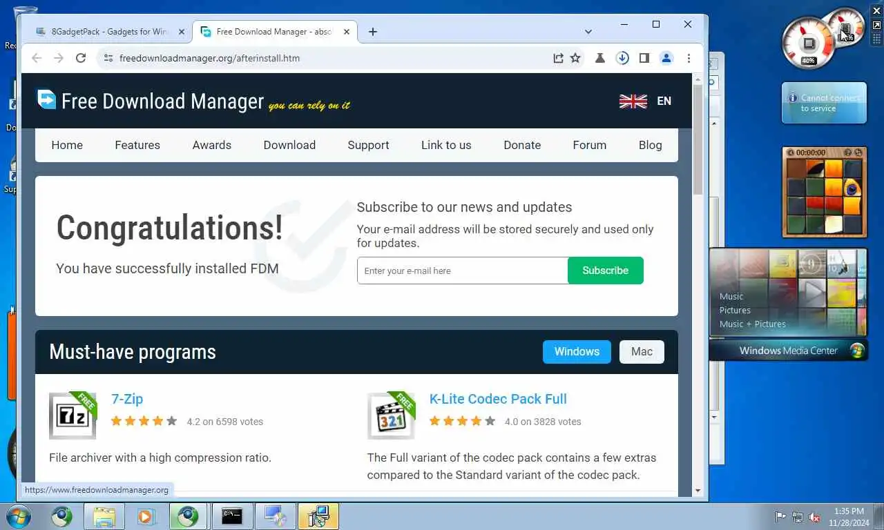This screenshot has width=884, height=530.
Task: Click the installer setup taskbar icon
Action: click(318, 516)
